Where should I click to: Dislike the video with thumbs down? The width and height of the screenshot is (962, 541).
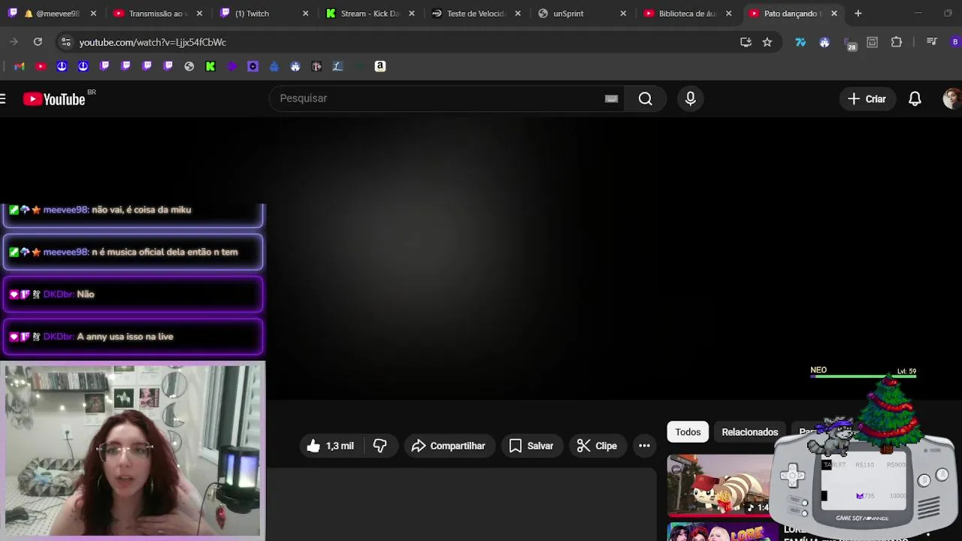tap(380, 446)
